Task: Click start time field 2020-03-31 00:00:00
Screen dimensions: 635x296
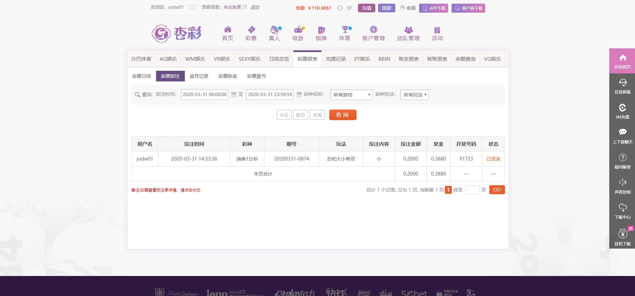Action: [x=205, y=94]
